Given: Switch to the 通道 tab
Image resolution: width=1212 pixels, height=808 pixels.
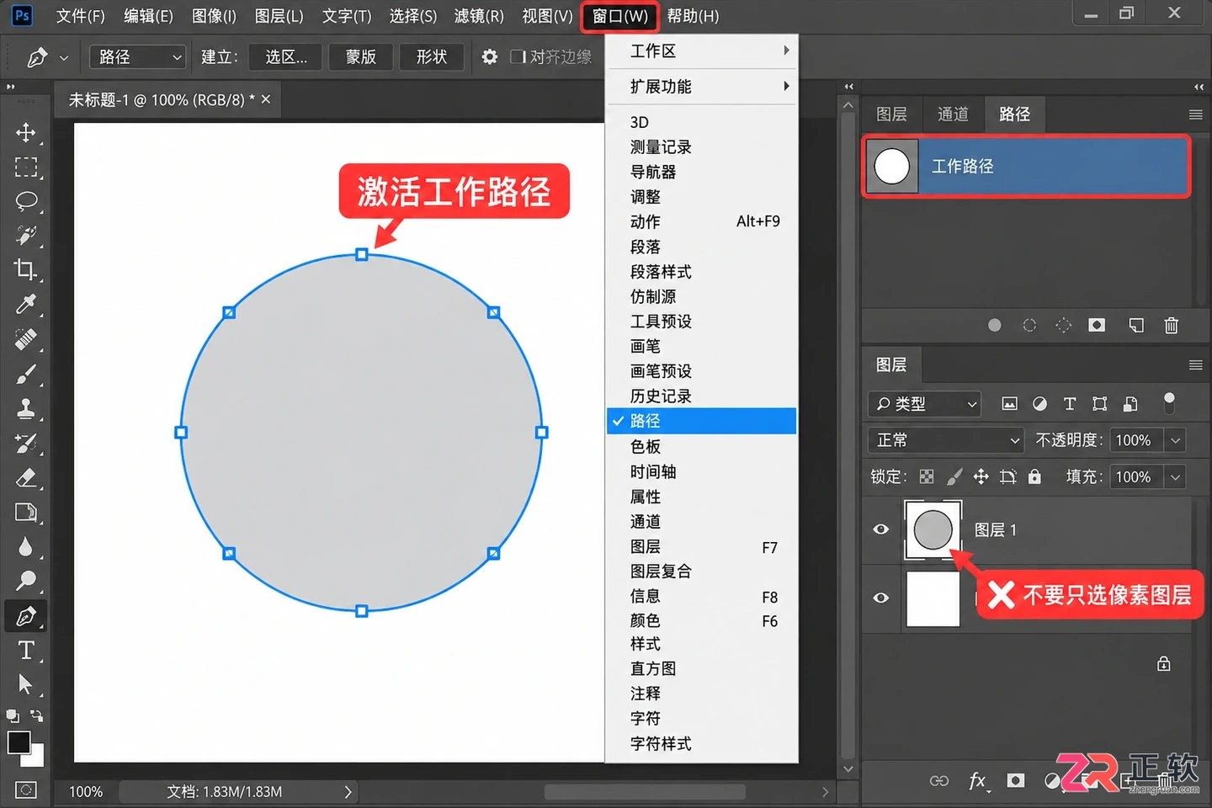Looking at the screenshot, I should [953, 114].
